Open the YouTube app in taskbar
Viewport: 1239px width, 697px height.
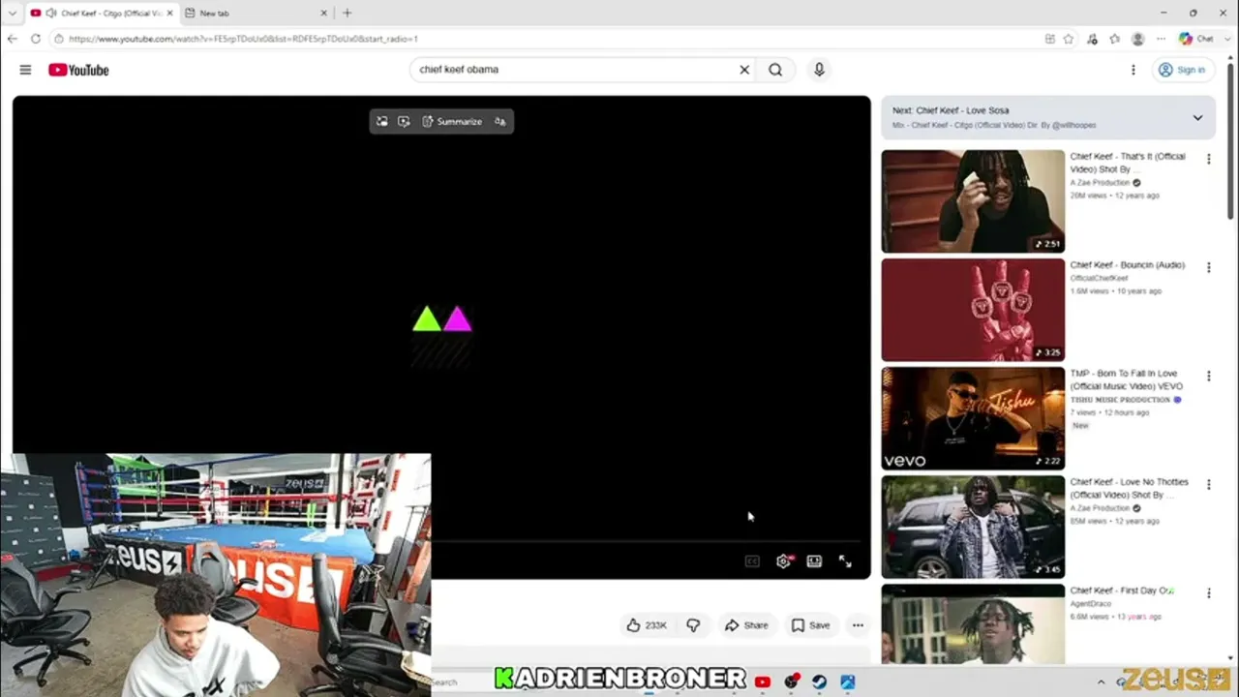tap(763, 682)
